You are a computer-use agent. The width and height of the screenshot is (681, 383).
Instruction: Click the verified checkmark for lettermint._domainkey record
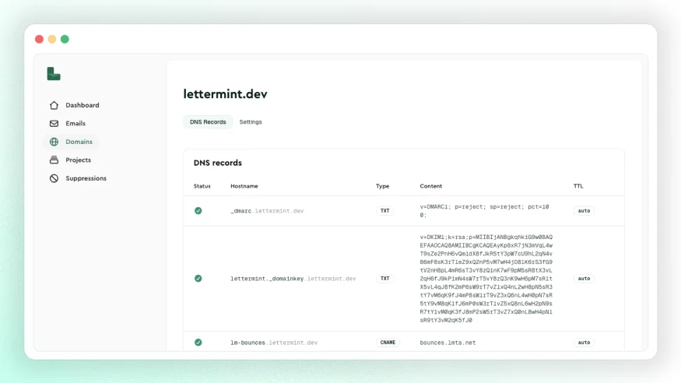coord(198,279)
